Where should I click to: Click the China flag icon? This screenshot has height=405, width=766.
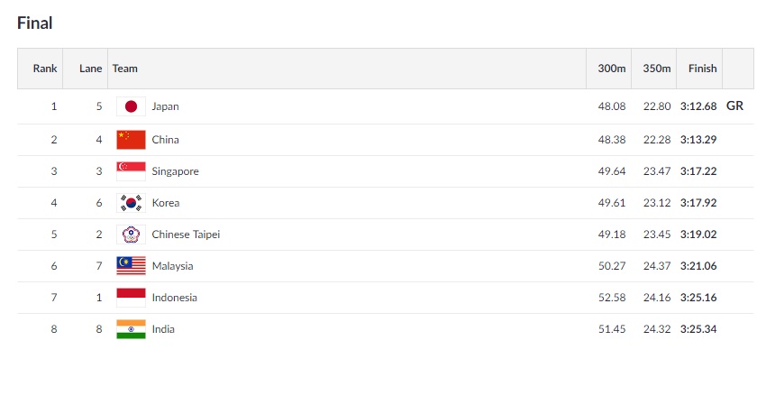click(x=131, y=140)
